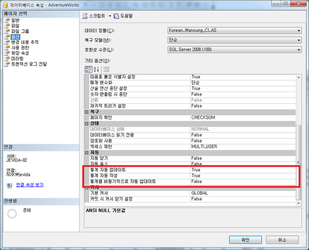Click the MULTI_USER value
309x250 pixels.
(x=204, y=147)
